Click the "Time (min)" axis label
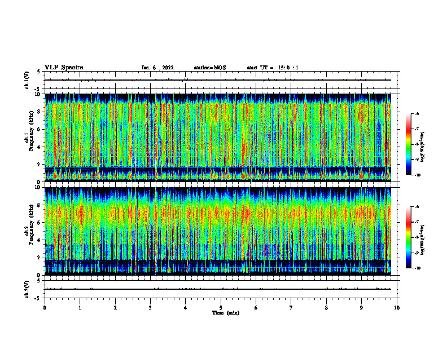The width and height of the screenshot is (447, 345). [226, 313]
